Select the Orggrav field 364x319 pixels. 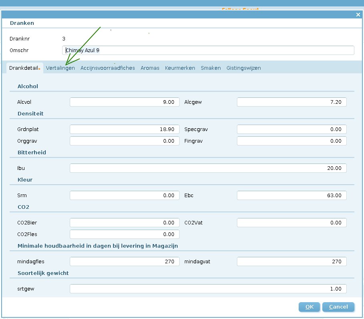125,141
